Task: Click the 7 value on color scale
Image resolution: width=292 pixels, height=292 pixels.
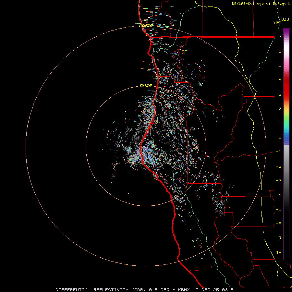Action: click(280, 37)
